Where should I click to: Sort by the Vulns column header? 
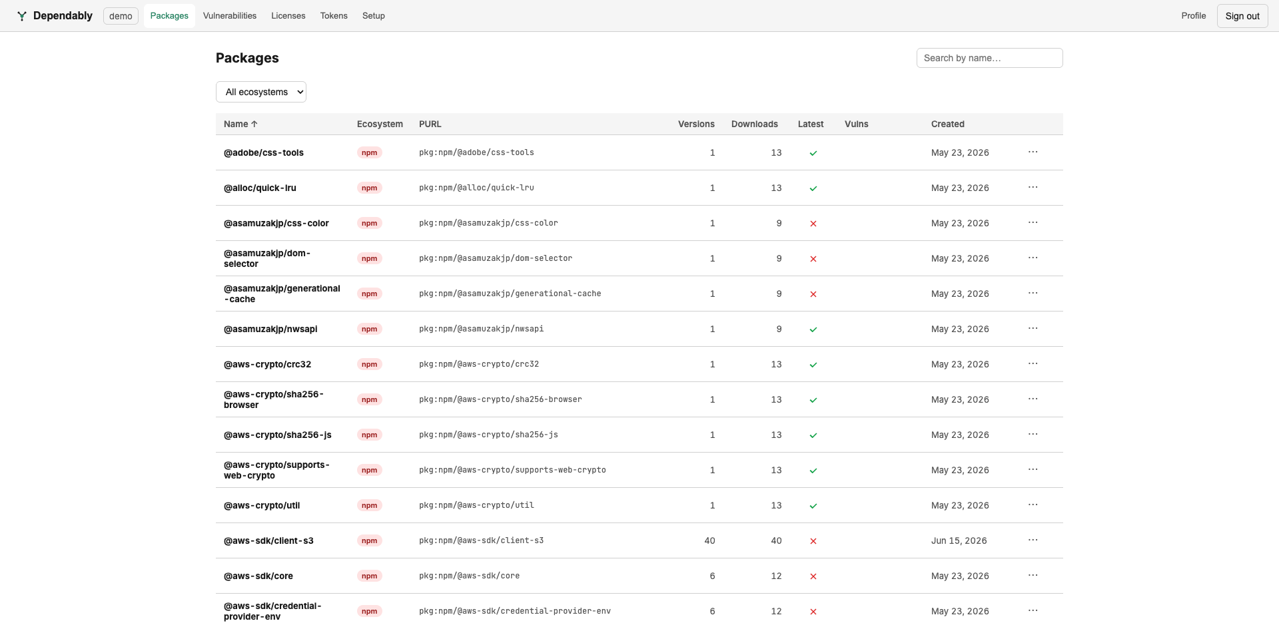(857, 124)
